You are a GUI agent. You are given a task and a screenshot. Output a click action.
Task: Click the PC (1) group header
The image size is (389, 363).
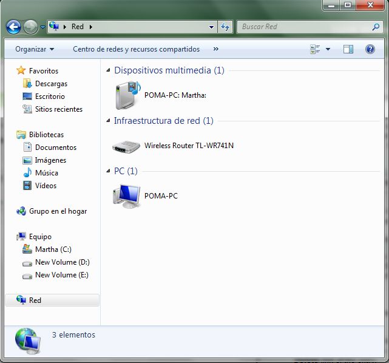coord(126,171)
